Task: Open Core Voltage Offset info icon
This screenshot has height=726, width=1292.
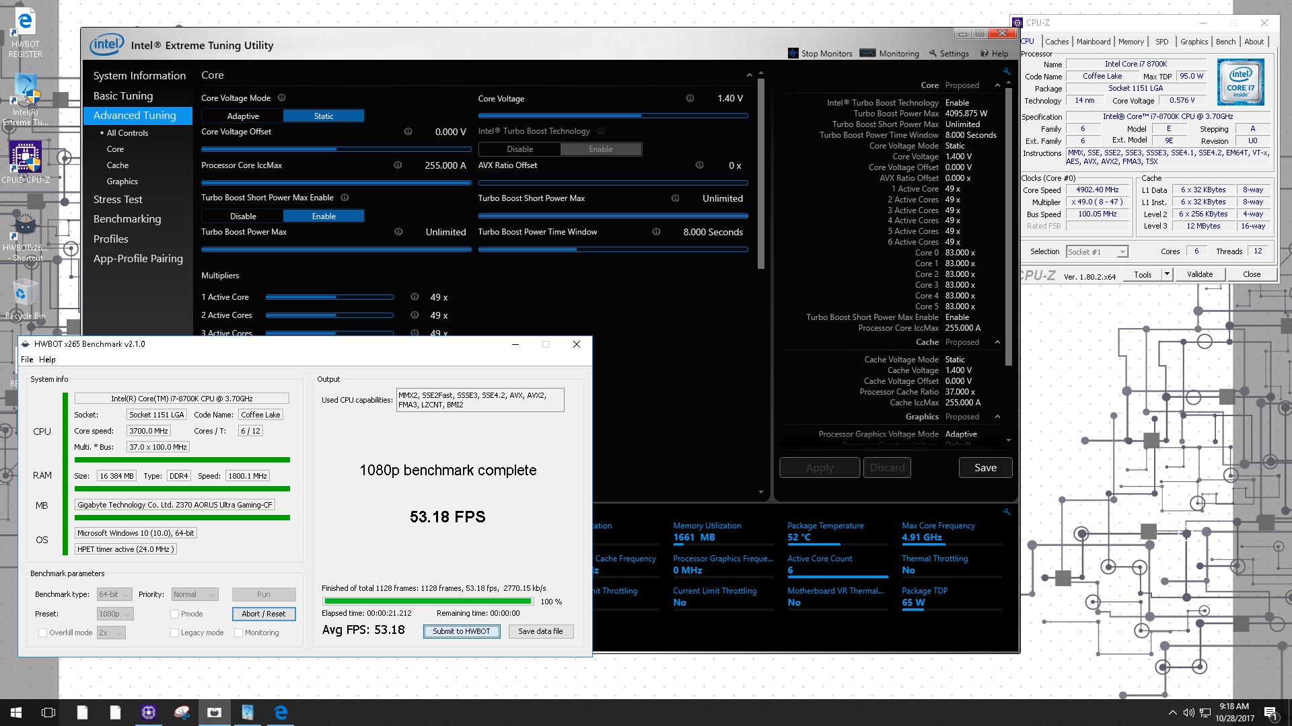Action: (408, 132)
